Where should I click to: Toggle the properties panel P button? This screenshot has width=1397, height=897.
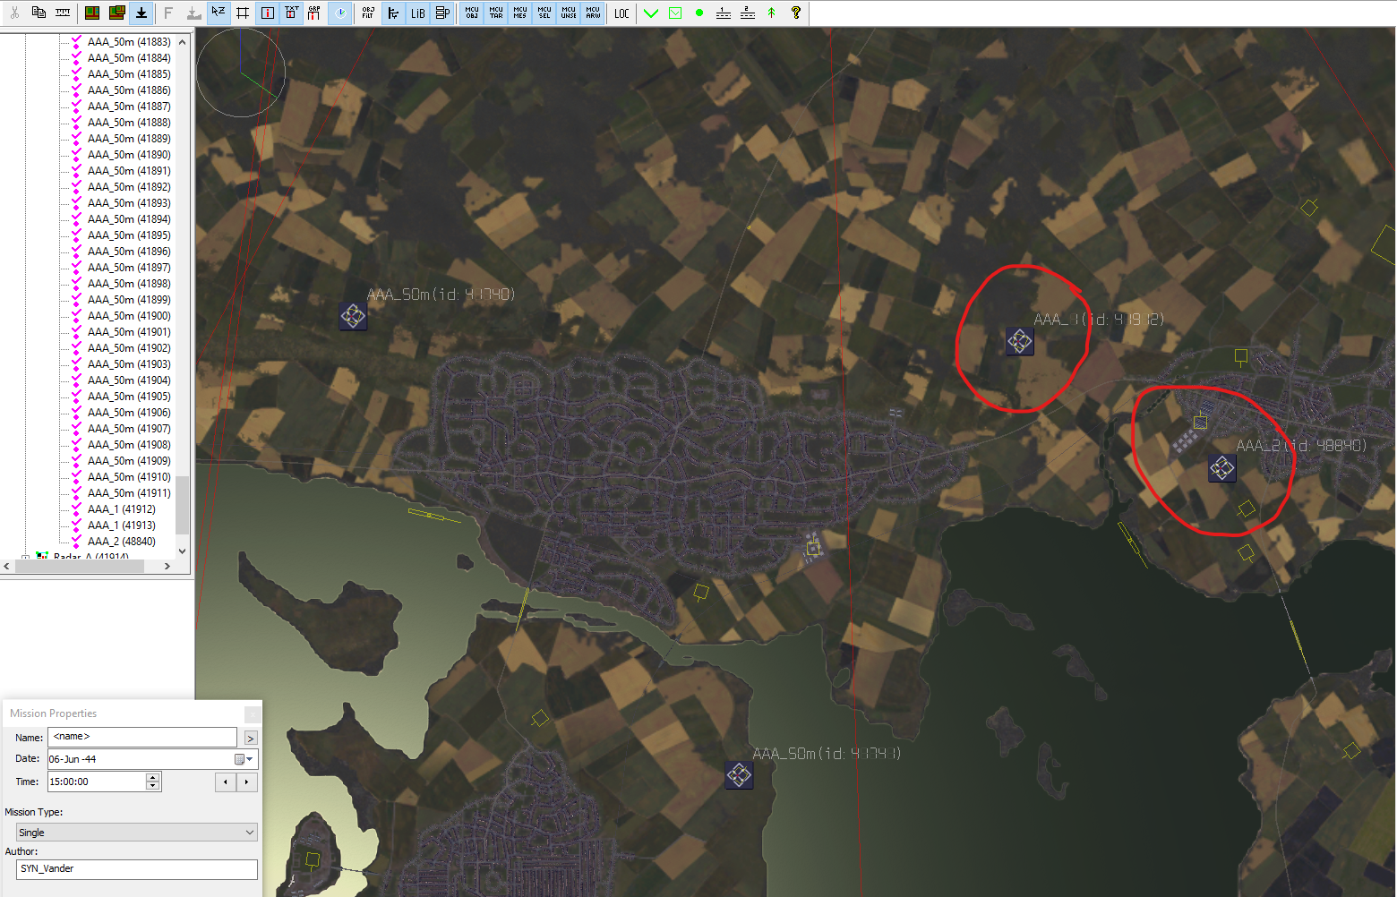pyautogui.click(x=442, y=13)
